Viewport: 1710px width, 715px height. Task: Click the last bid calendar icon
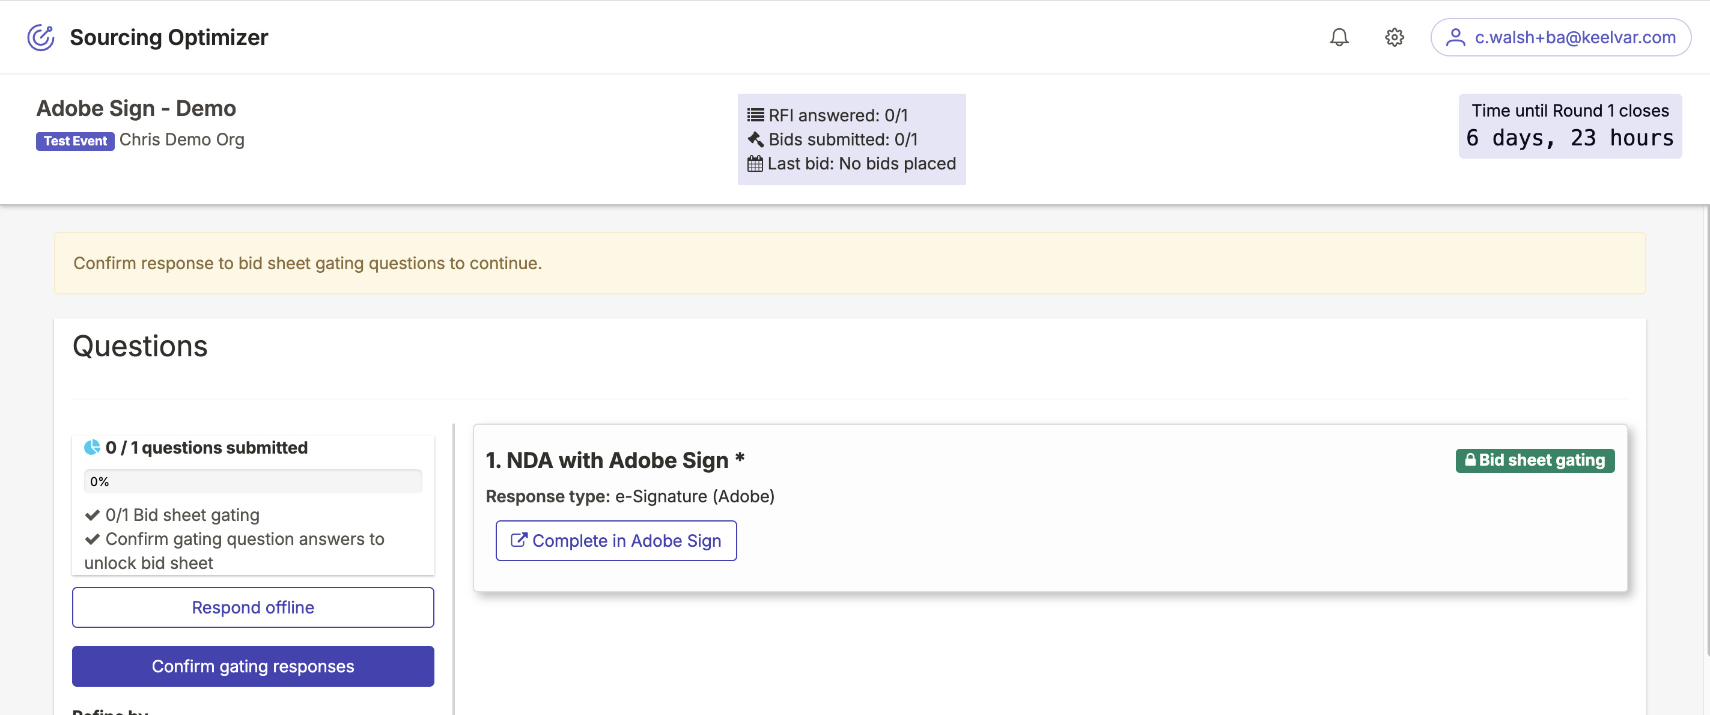coord(755,163)
